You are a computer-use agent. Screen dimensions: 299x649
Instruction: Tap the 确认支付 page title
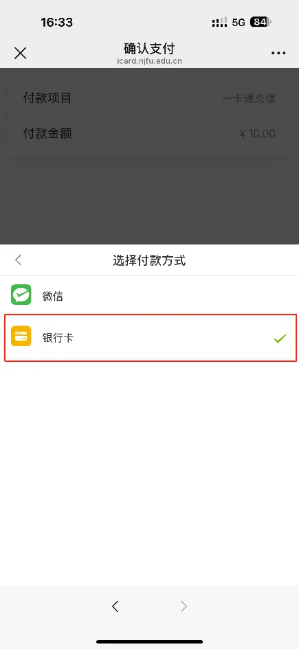[149, 49]
